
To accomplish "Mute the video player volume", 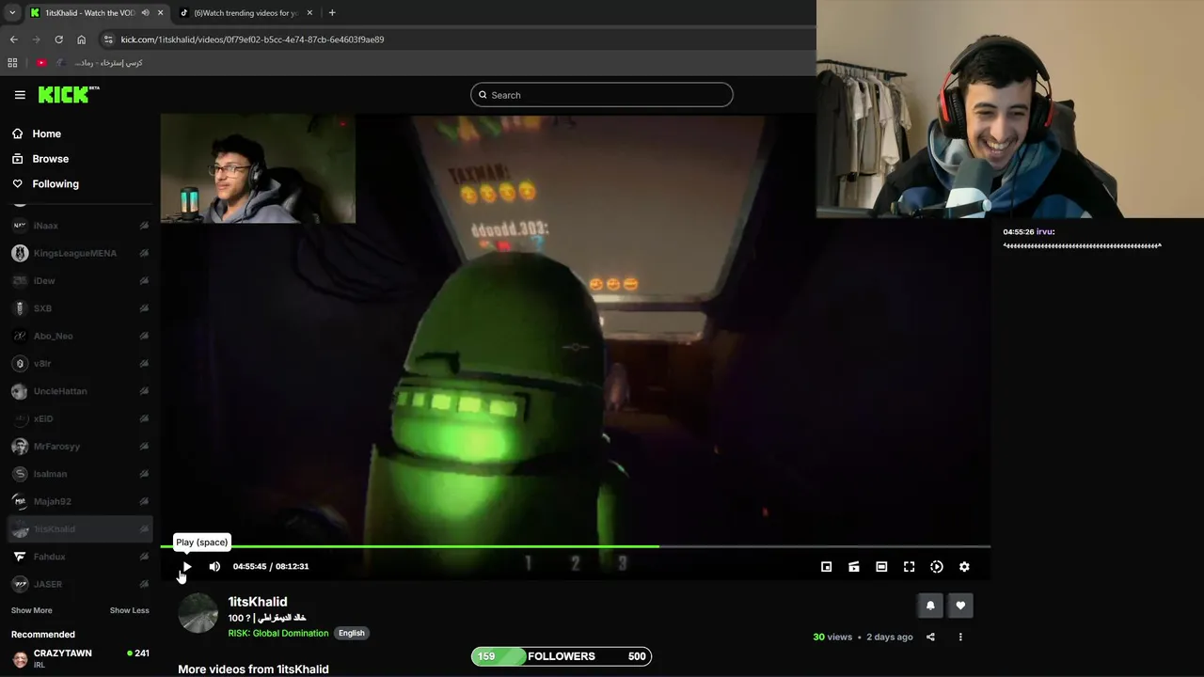I will [x=214, y=566].
